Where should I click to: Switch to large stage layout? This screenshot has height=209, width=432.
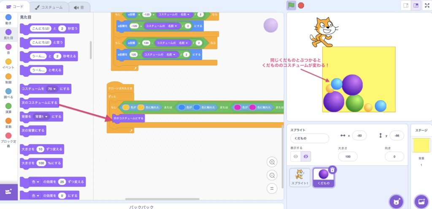click(x=416, y=5)
